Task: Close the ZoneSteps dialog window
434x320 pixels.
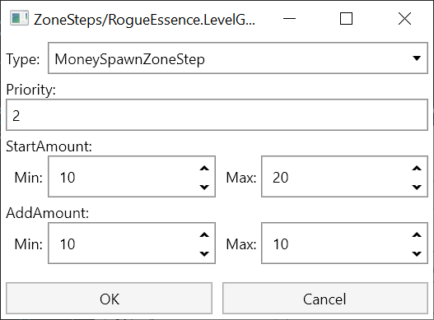Action: [x=404, y=19]
